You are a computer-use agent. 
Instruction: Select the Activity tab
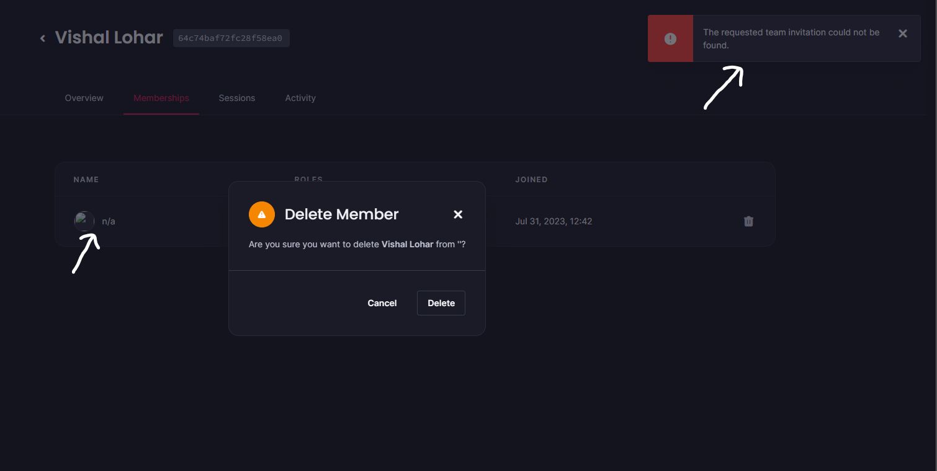tap(300, 98)
